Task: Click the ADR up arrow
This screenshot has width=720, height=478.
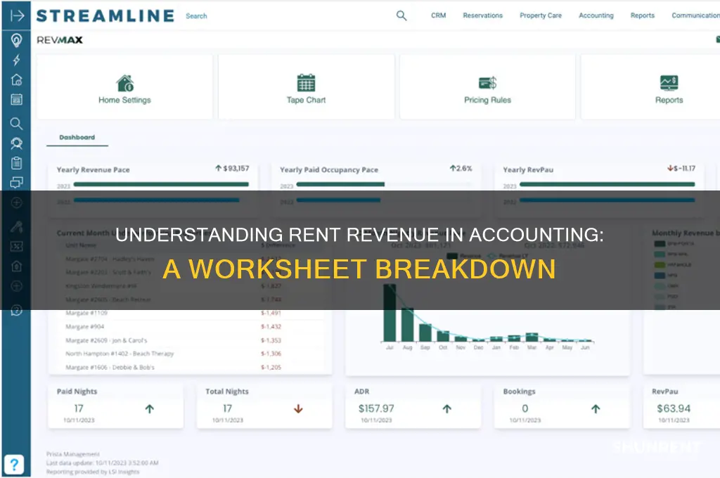Action: pyautogui.click(x=447, y=408)
